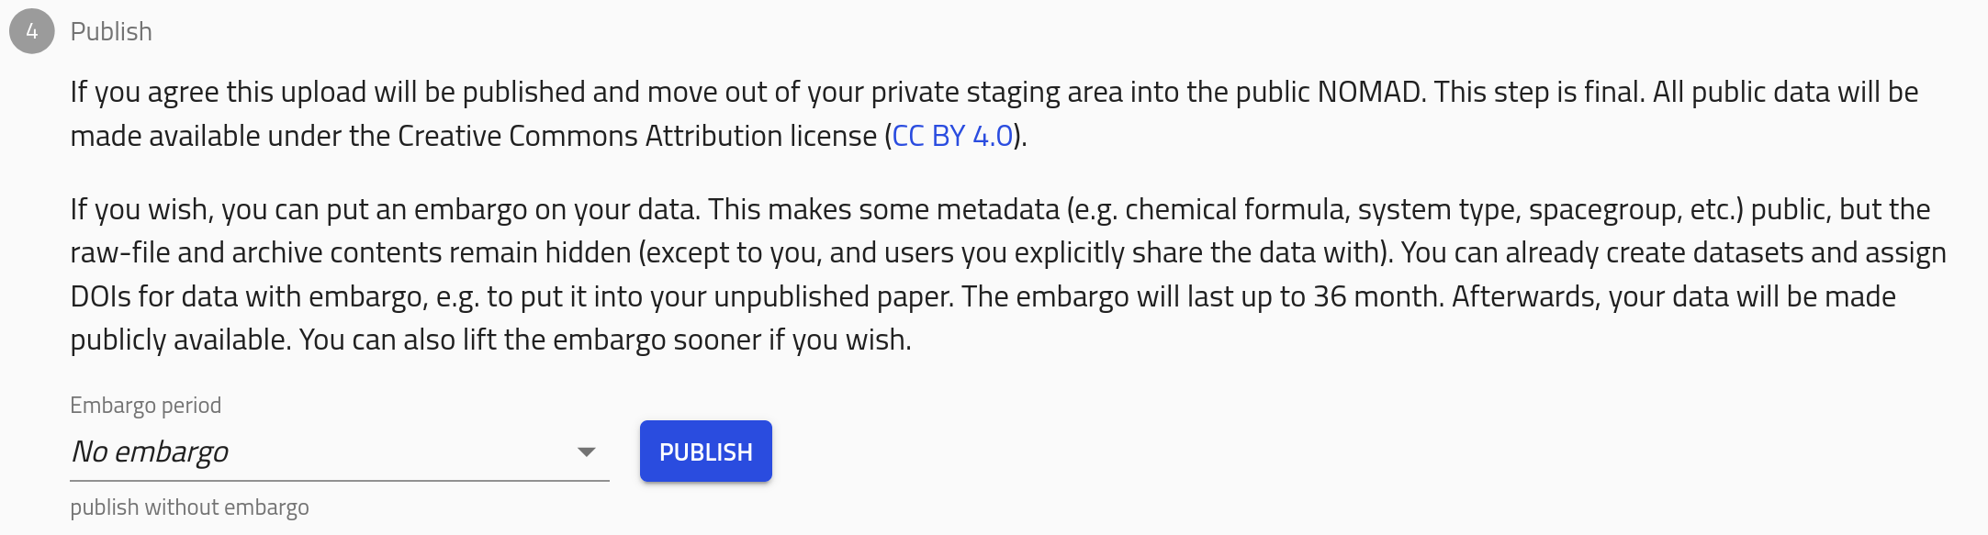Viewport: 1988px width, 535px height.
Task: Click the word 'NOMAD' in the first paragraph
Action: (1369, 92)
